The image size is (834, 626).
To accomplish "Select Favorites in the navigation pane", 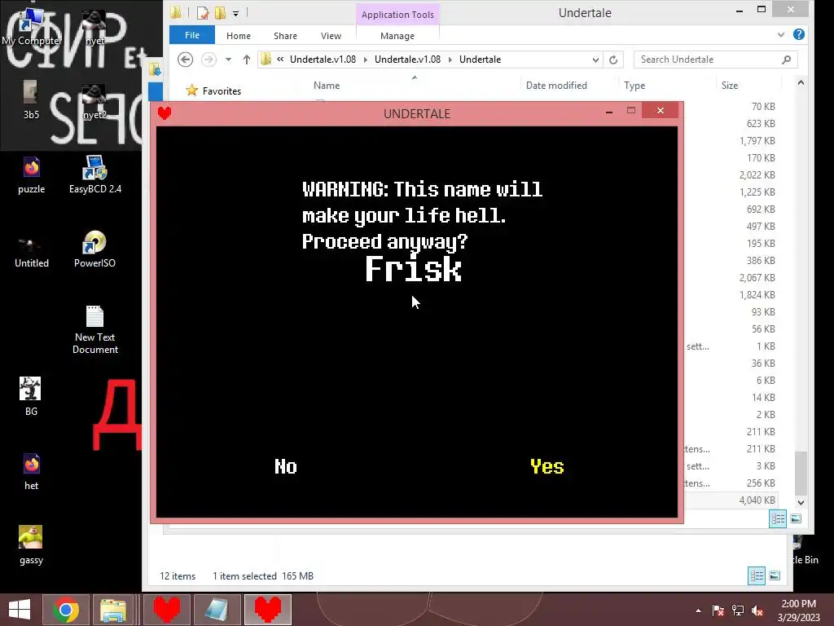I will coord(222,91).
